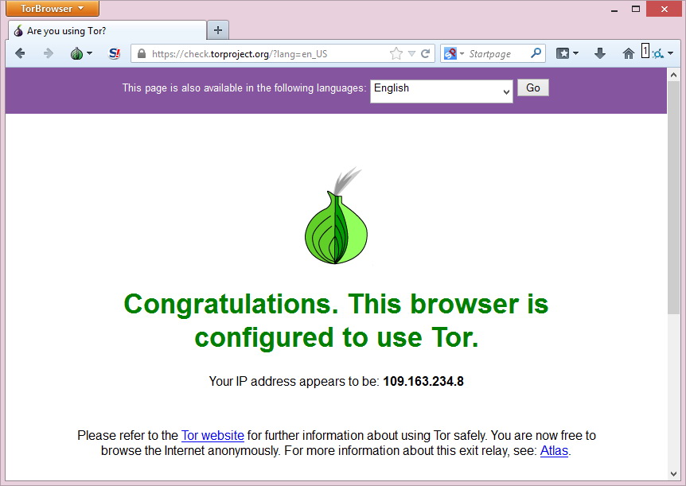The image size is (686, 486).
Task: Click the green Tor onion logo image
Action: pyautogui.click(x=336, y=216)
